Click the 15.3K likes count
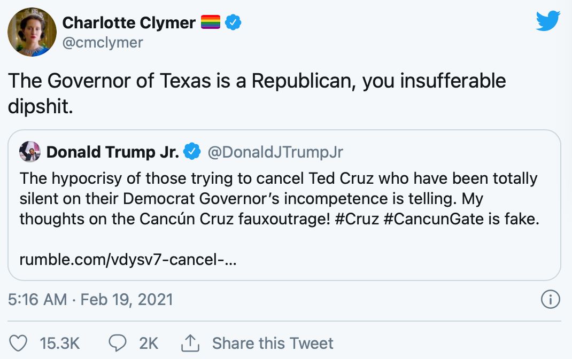Viewport: 572px width, 359px height. (60, 343)
